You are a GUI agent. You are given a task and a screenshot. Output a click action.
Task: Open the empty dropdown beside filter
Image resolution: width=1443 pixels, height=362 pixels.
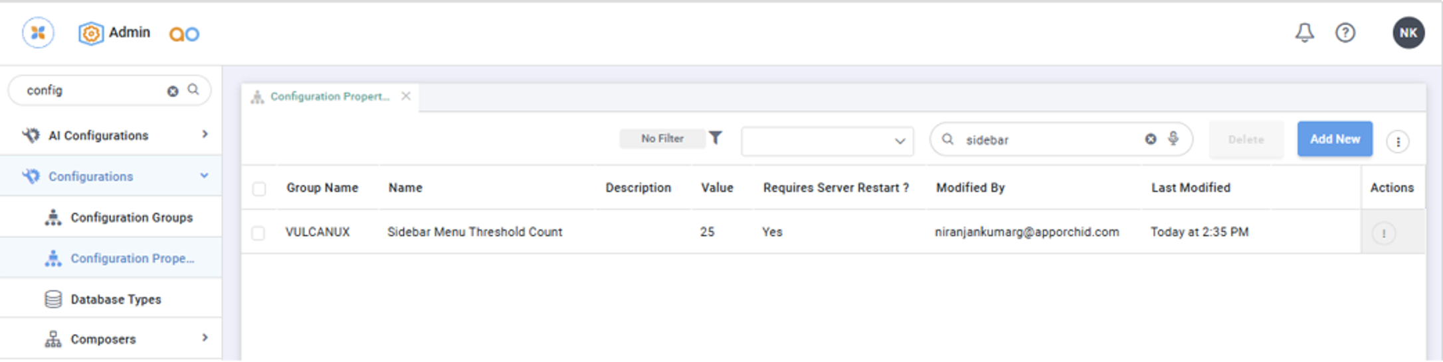[x=827, y=141]
